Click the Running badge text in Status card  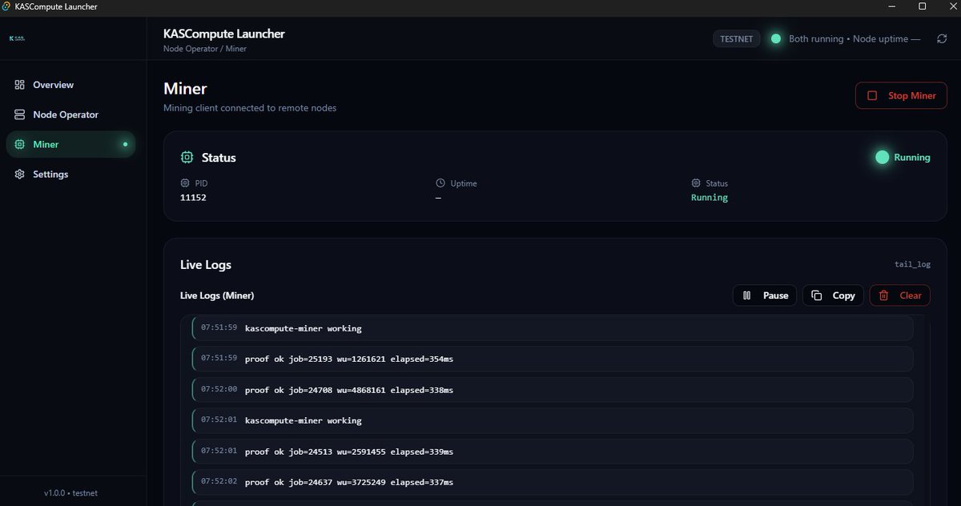(912, 158)
